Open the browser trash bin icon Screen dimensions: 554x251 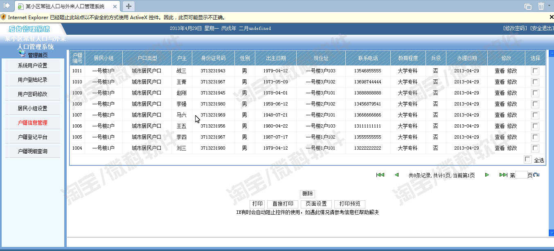coord(541,6)
